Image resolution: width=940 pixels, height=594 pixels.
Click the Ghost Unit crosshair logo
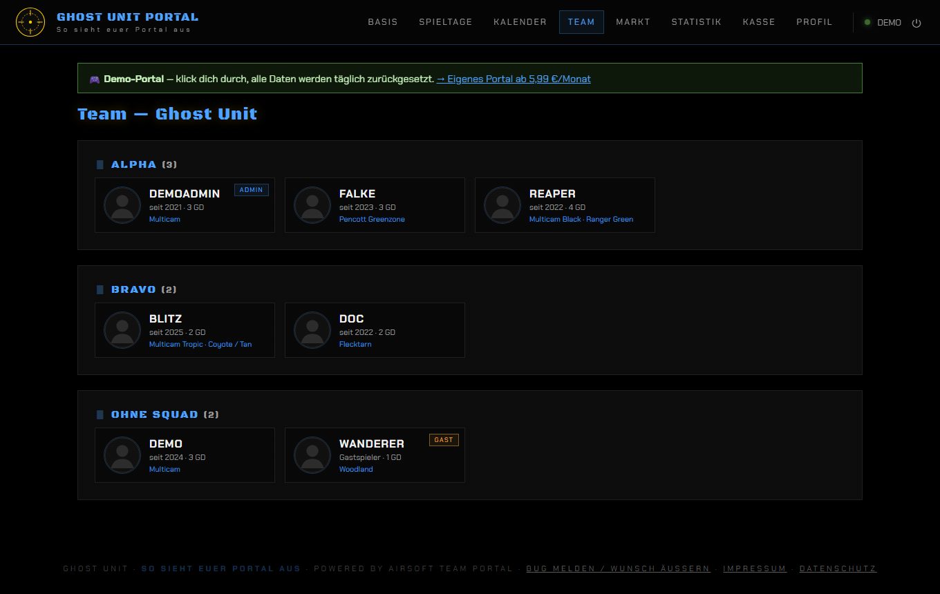30,22
